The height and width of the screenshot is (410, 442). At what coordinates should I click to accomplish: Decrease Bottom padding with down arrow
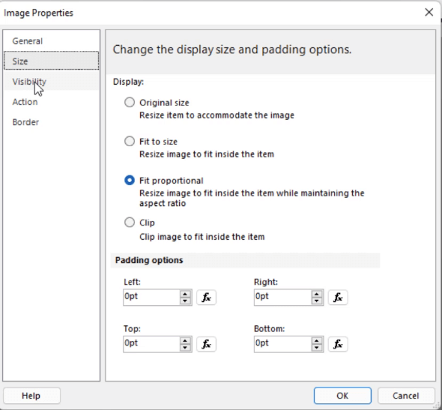click(317, 348)
